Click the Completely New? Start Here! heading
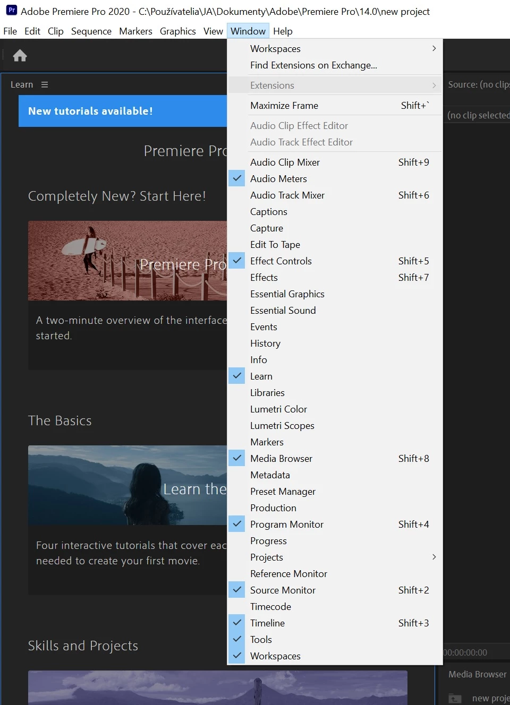The image size is (510, 705). point(117,196)
